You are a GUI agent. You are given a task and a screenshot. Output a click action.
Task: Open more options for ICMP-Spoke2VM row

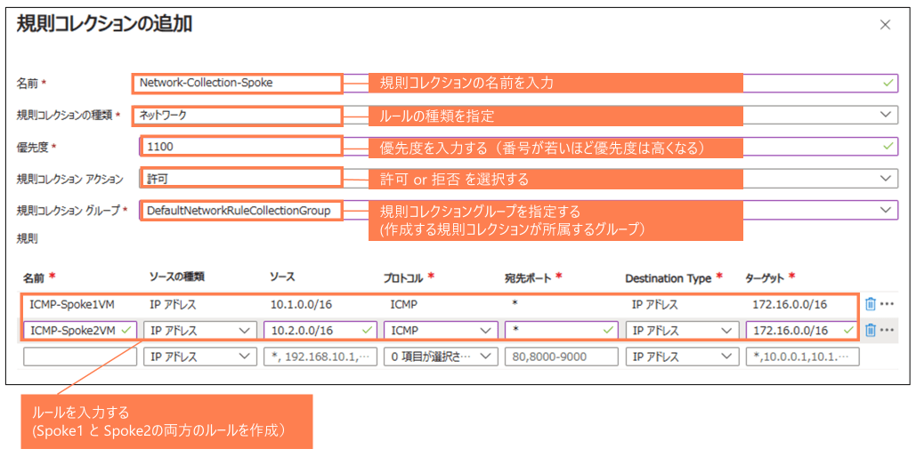(x=887, y=331)
